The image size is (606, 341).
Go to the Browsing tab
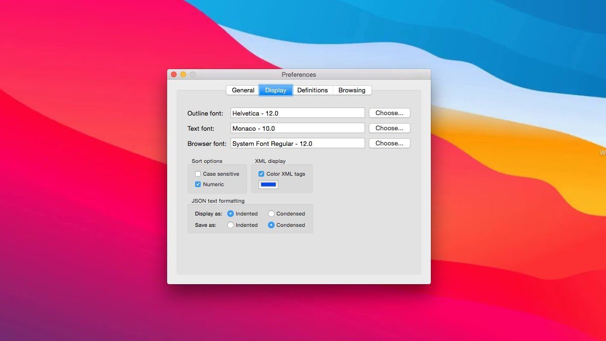pos(352,90)
